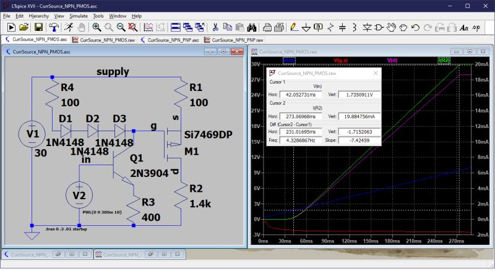Image resolution: width=495 pixels, height=271 pixels.
Task: Place a Ground symbol from toolbar
Action: (306, 28)
